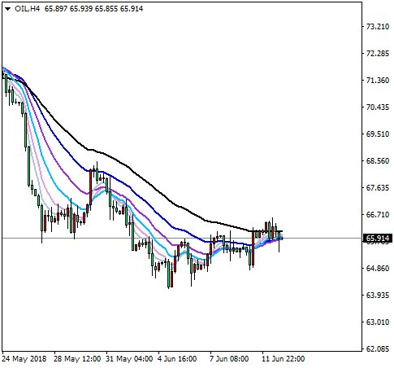
Task: Click the 73.210 price axis label
Action: pos(378,27)
